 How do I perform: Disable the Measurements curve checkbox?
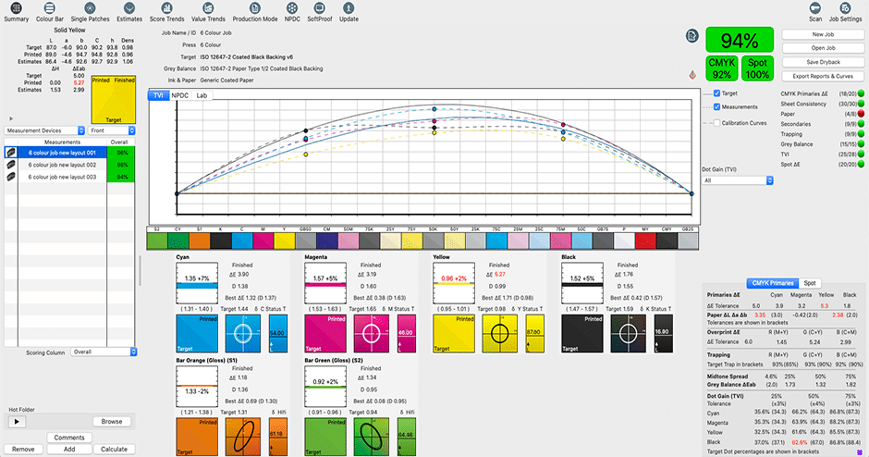716,107
